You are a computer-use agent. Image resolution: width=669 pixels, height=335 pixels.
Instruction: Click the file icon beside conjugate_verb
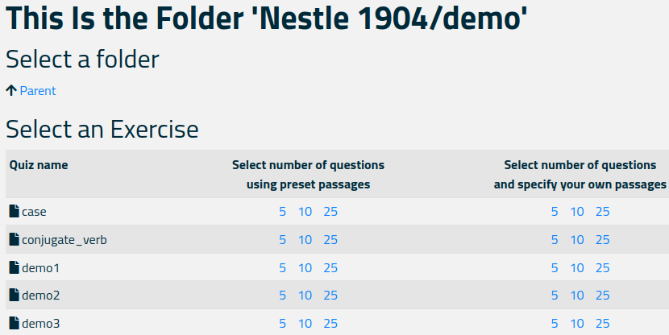[14, 239]
